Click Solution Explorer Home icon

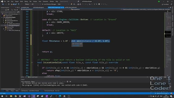click(x=6, y=10)
